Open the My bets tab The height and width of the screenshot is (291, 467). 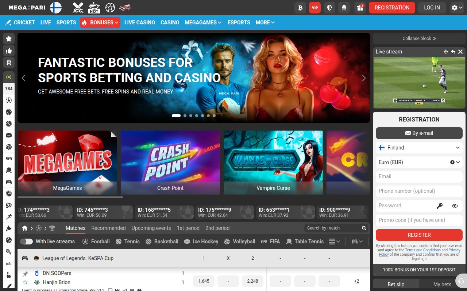point(442,284)
